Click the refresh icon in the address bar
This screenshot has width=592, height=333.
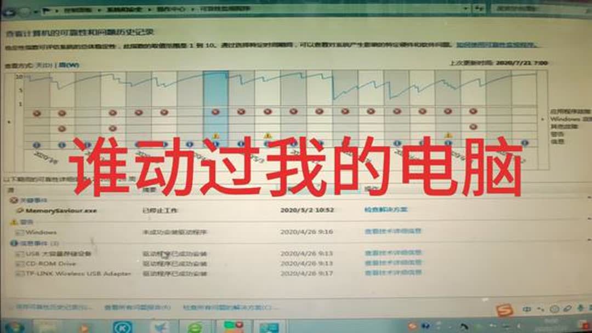[x=479, y=8]
